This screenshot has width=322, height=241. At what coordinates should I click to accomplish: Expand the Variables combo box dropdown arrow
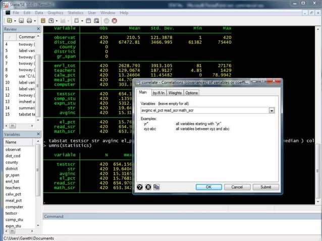pyautogui.click(x=272, y=110)
